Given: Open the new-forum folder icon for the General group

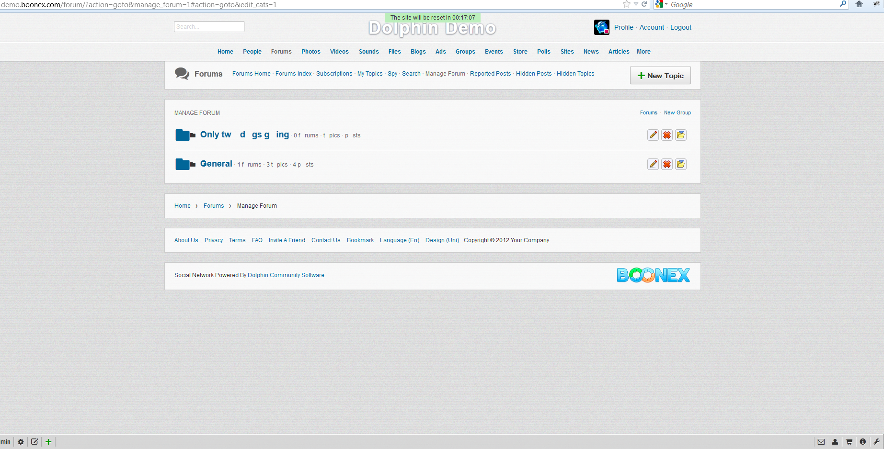Looking at the screenshot, I should coord(681,164).
